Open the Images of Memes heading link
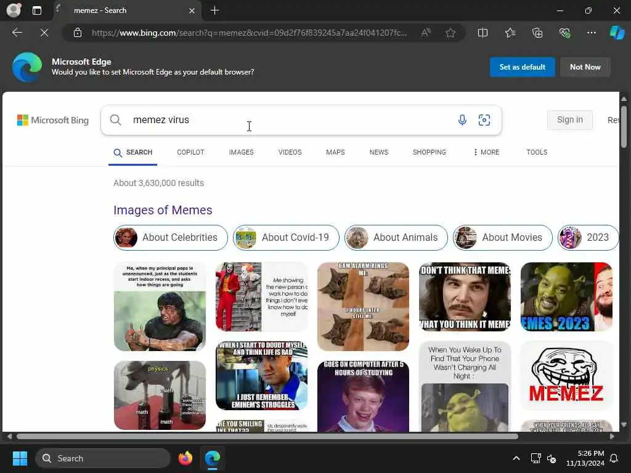The width and height of the screenshot is (631, 473). 163,210
